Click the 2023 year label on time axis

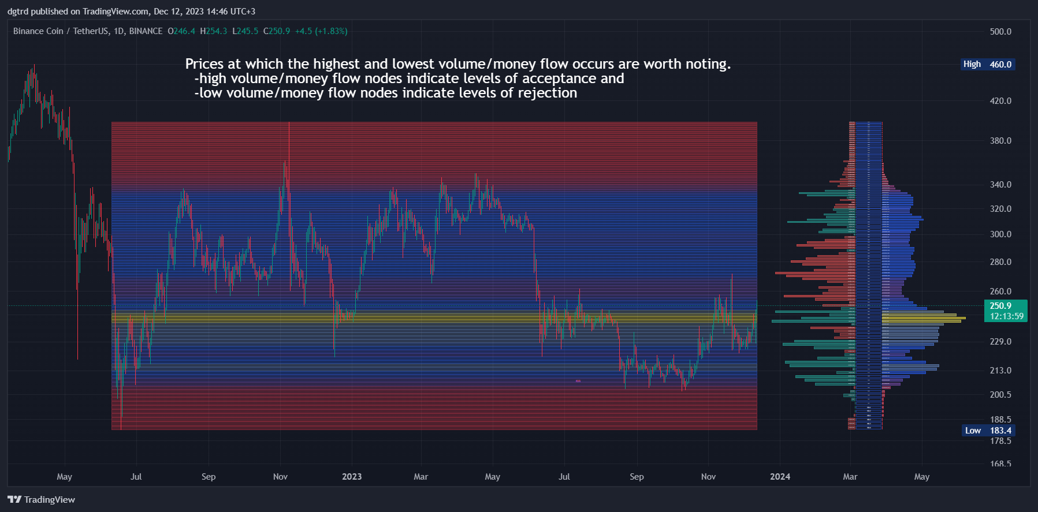352,477
